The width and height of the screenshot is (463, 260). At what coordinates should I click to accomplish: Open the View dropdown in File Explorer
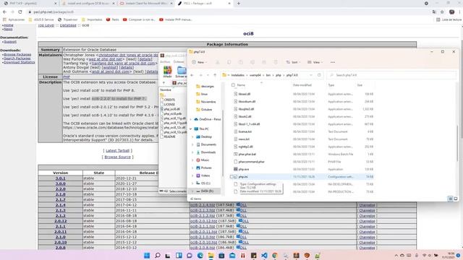pyautogui.click(x=315, y=62)
